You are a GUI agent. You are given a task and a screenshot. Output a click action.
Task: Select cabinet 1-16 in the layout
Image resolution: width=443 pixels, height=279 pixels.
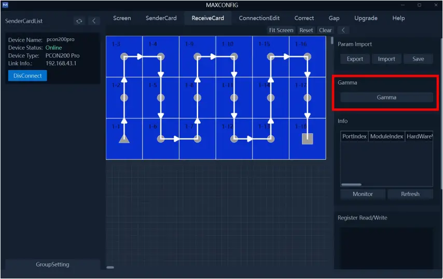click(308, 57)
